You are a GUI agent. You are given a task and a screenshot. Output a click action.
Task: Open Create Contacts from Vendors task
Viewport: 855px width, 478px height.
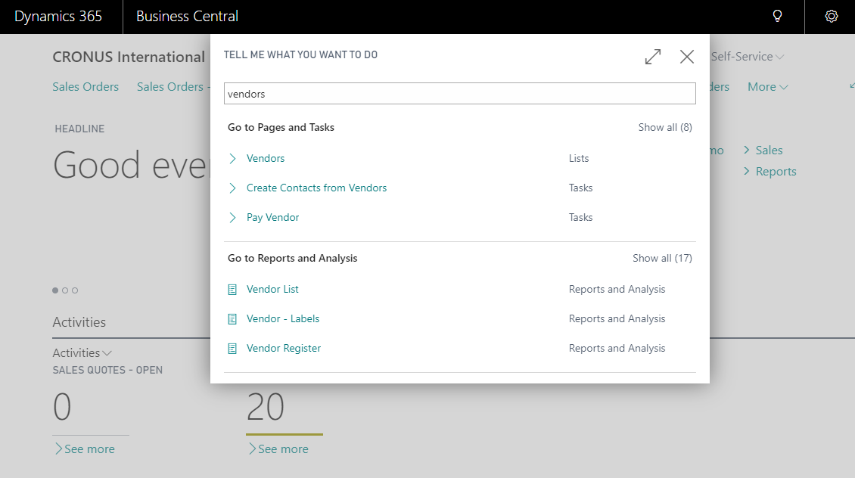(x=316, y=188)
